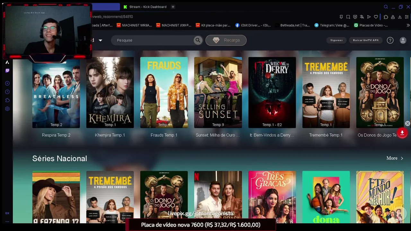The image size is (411, 231).
Task: Open the browser extensions cube icon
Action: 386,17
